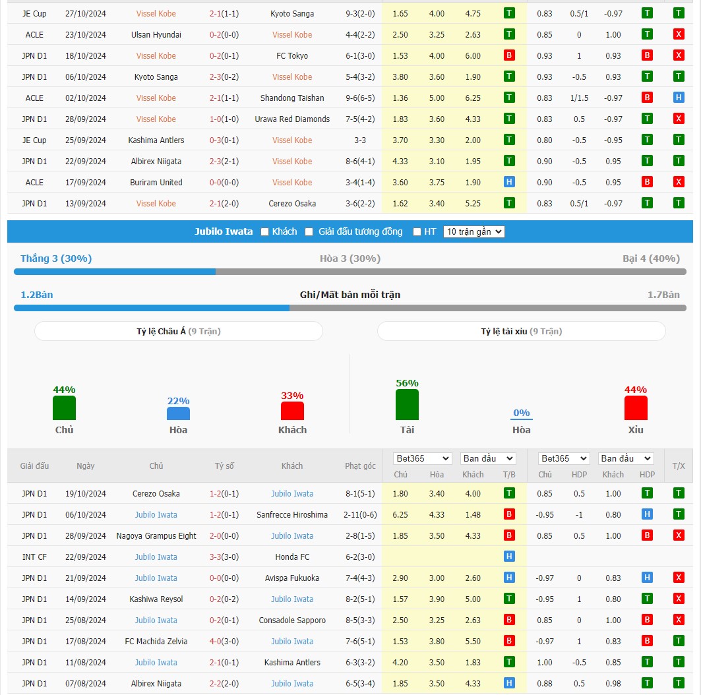The width and height of the screenshot is (701, 695).
Task: Click the Phạt góc column header
Action: coord(360,466)
